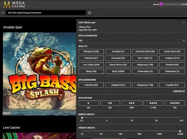Click the Högsta Insats slider handle

click(x=180, y=131)
